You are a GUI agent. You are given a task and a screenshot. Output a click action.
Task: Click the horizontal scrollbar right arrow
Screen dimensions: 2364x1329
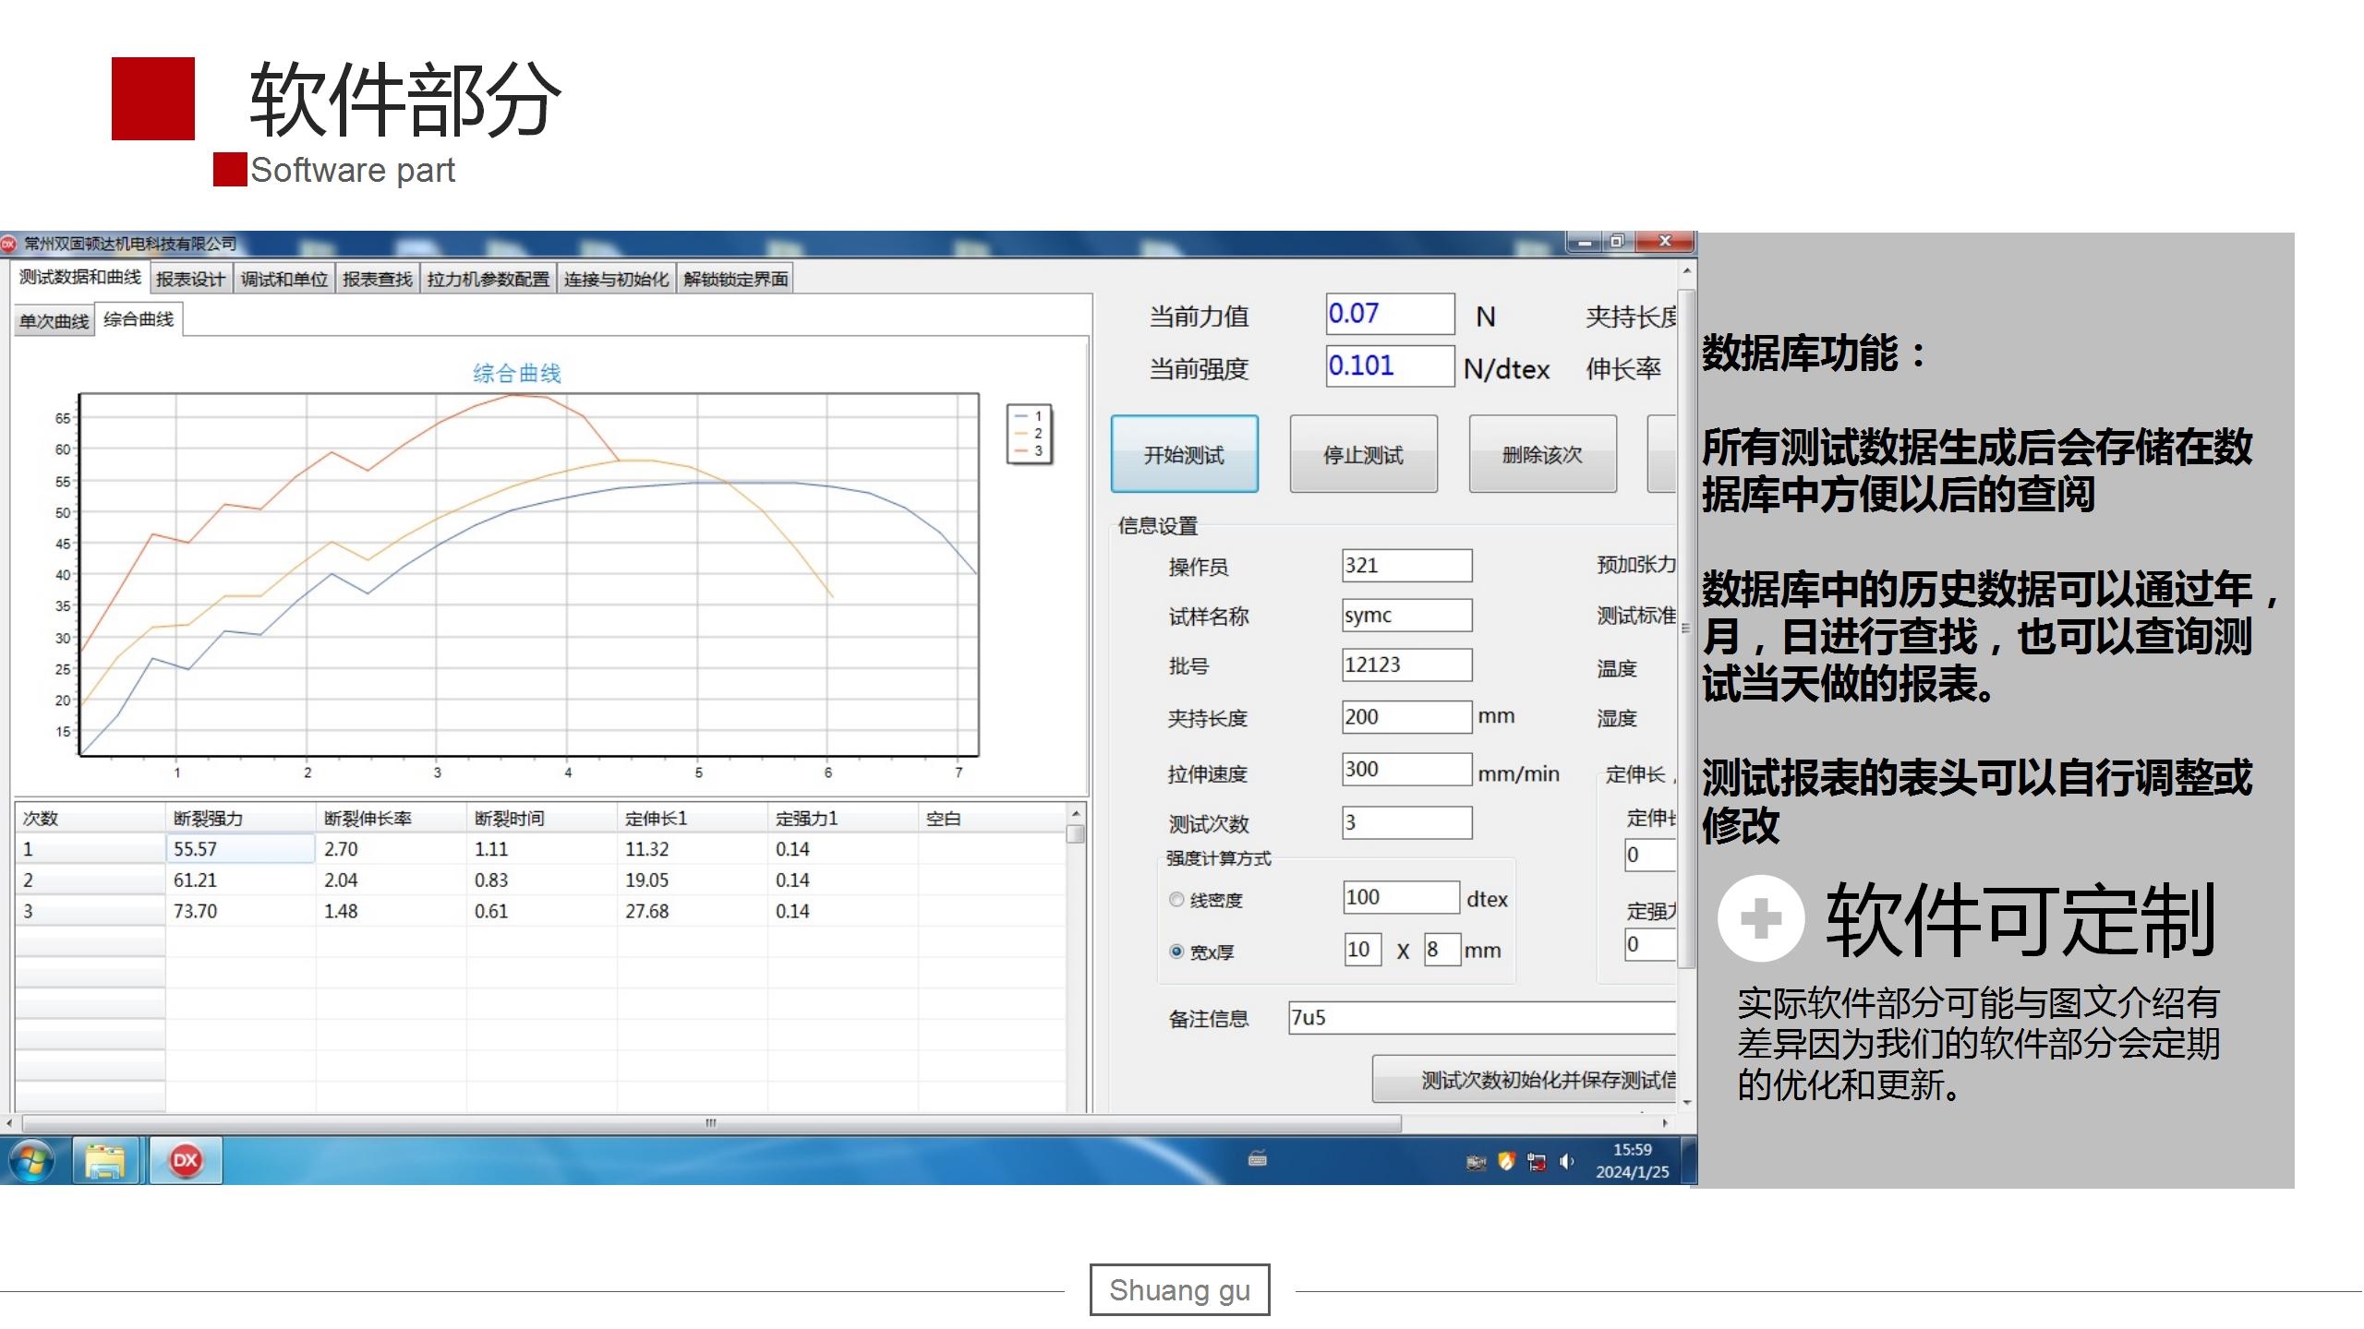(x=1665, y=1123)
